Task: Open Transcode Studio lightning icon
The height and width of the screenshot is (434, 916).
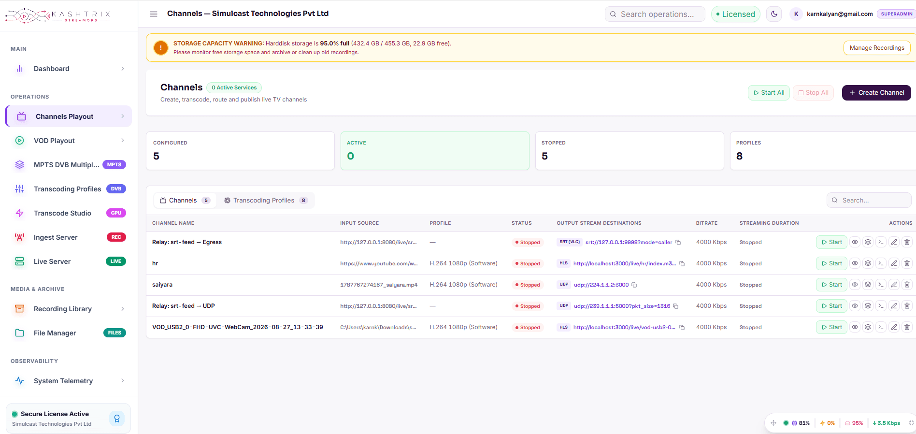Action: click(x=20, y=213)
